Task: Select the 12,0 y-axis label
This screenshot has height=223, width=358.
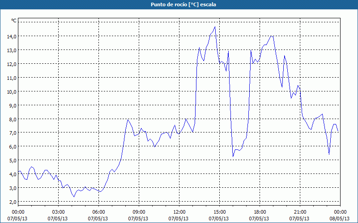Action: point(12,64)
